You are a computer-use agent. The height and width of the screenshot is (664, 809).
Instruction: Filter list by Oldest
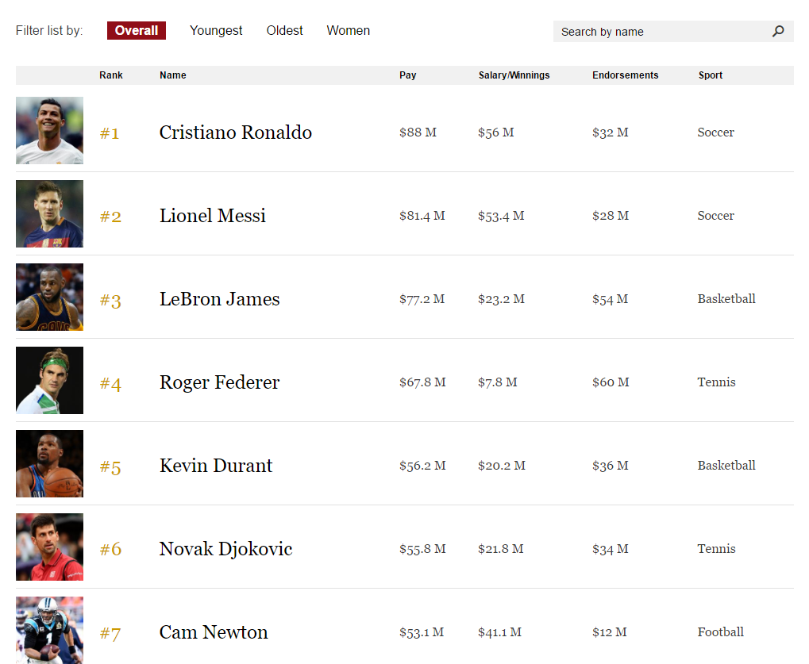tap(284, 30)
